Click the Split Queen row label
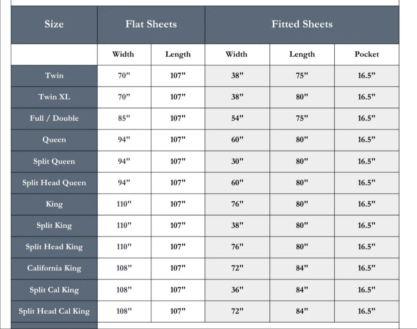This screenshot has height=329, width=417. click(x=54, y=161)
